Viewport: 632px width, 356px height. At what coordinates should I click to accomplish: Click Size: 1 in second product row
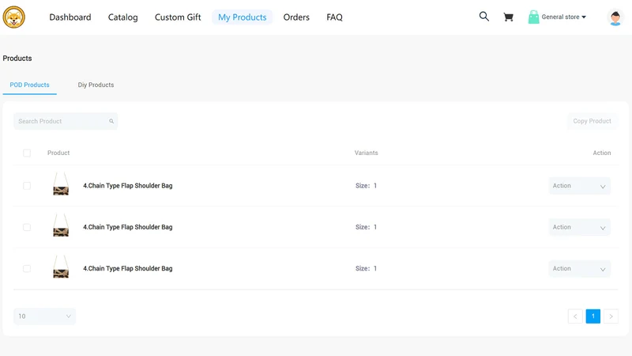click(366, 227)
